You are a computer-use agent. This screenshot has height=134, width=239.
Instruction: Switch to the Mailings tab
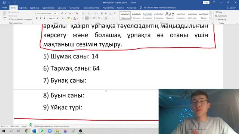[91, 8]
